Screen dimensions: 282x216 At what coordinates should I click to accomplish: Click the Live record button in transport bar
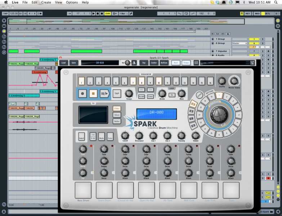[x=102, y=13]
